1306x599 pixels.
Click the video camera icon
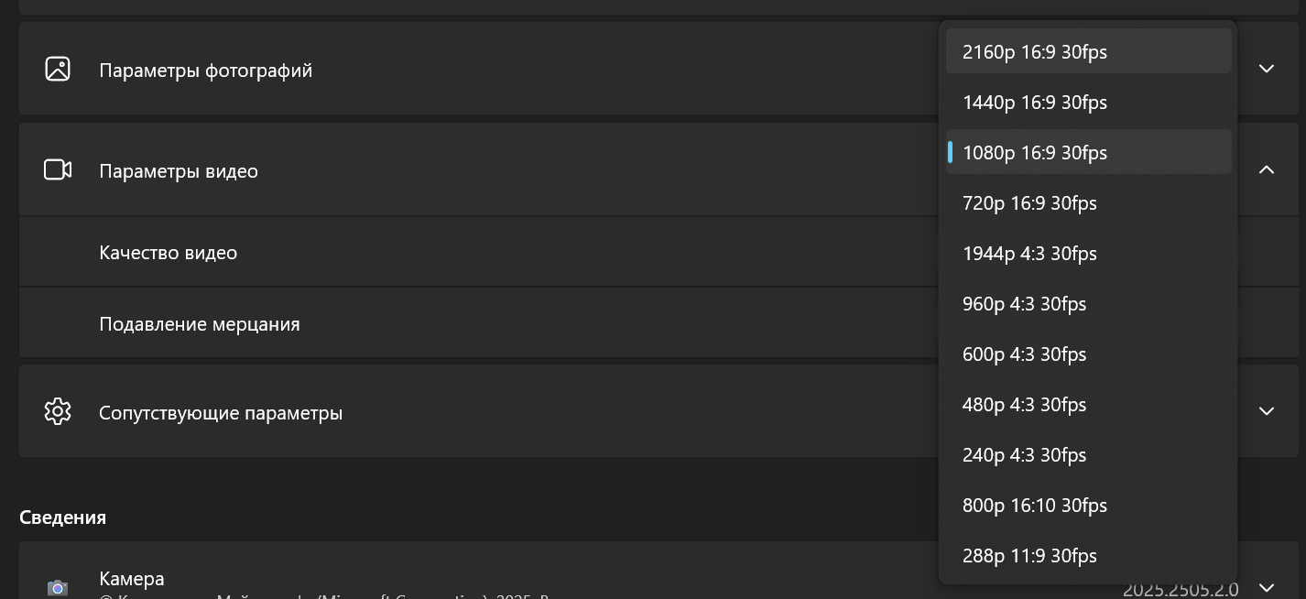coord(58,169)
